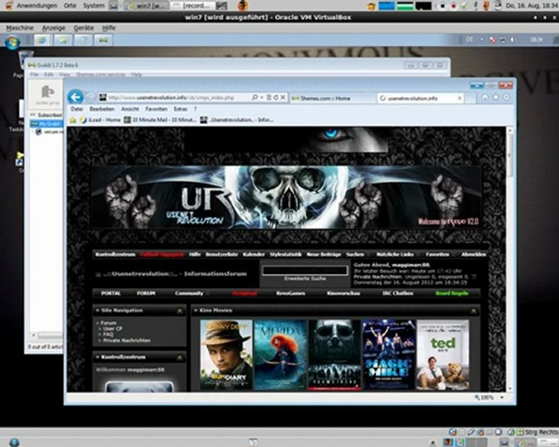
Task: Open The Rum Diary movie poster
Action: (226, 354)
